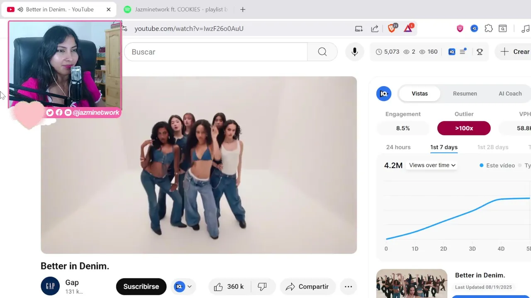
Task: Open Better in Denim panel thumbnail
Action: click(412, 284)
